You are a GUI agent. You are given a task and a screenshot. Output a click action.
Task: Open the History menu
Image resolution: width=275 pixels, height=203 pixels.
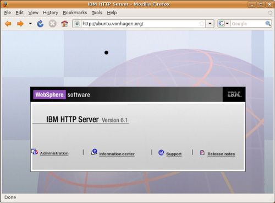click(51, 13)
